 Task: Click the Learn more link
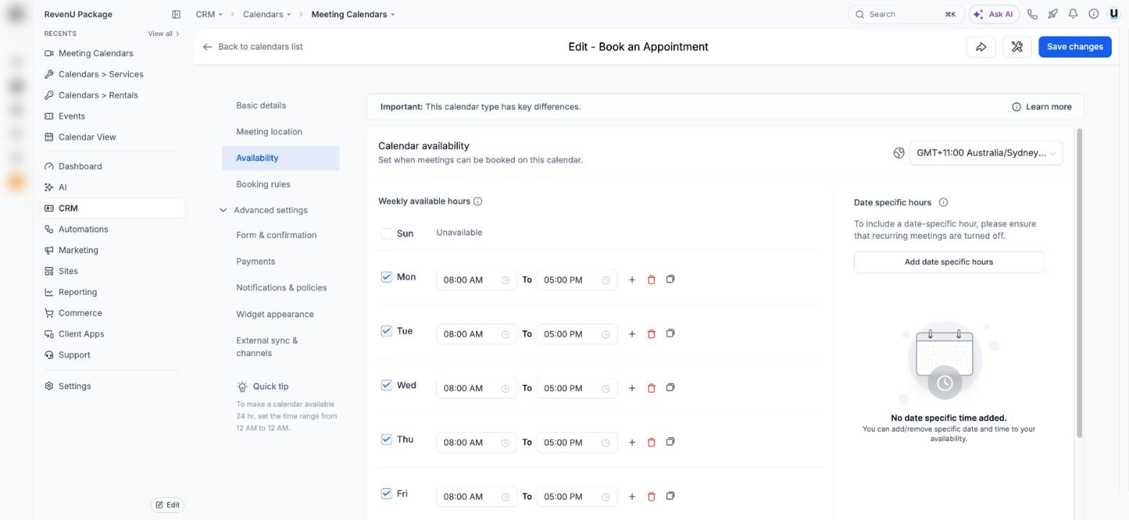(1042, 107)
